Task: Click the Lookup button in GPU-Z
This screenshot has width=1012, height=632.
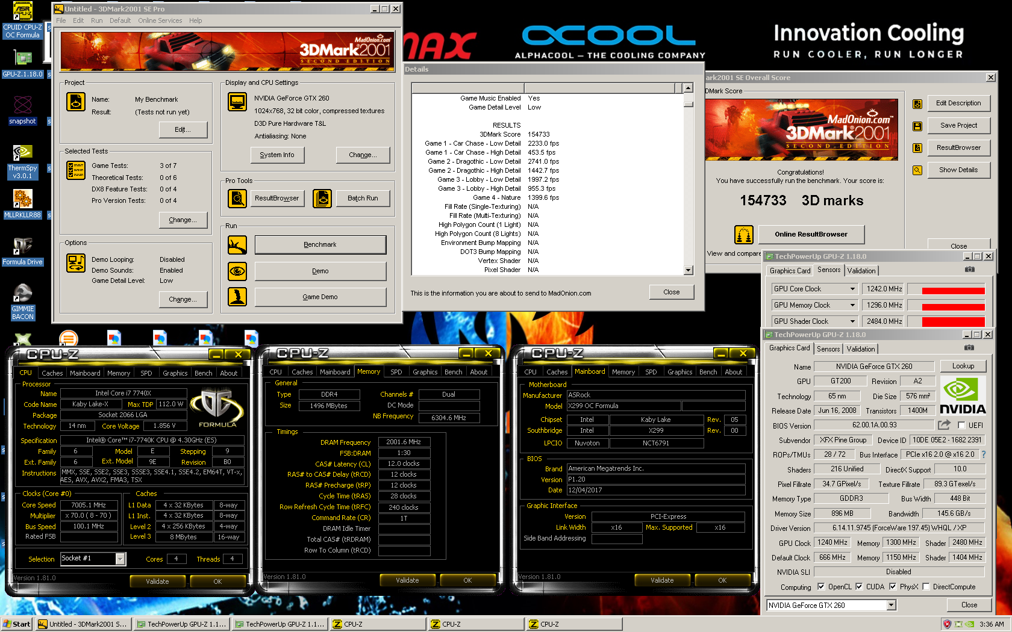Action: (963, 366)
